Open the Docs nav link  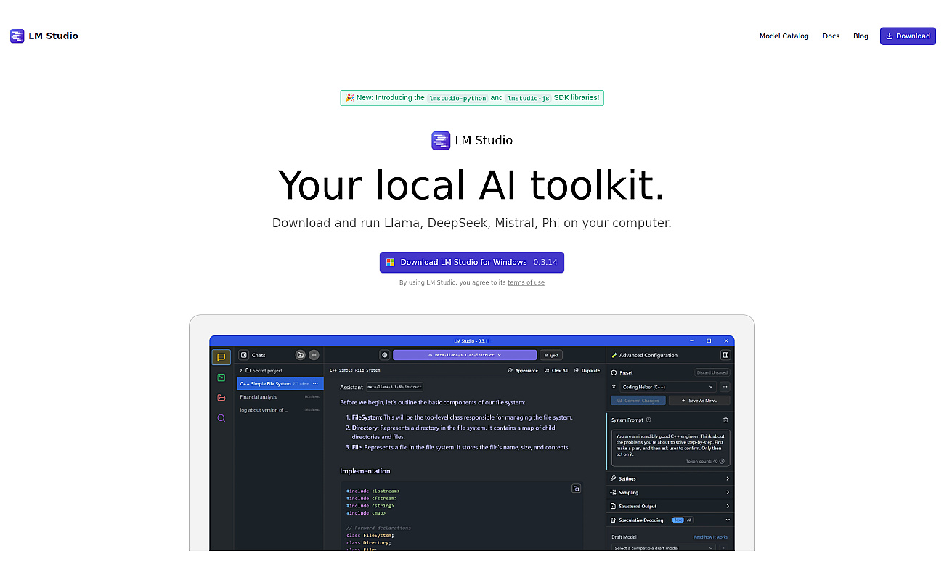click(831, 36)
